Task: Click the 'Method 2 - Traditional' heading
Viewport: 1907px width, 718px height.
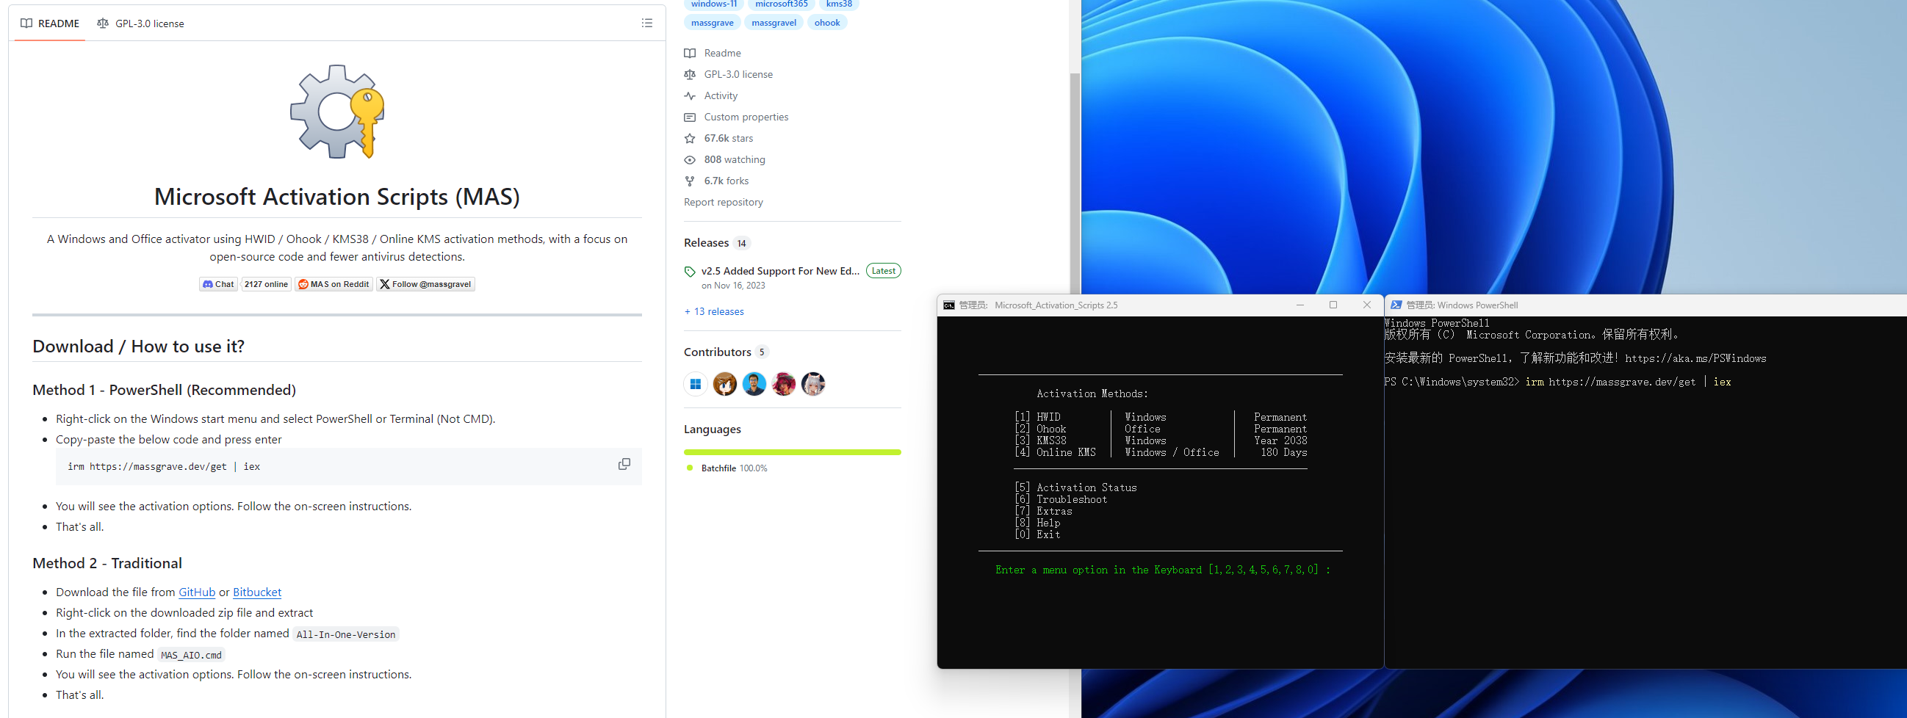Action: [107, 563]
